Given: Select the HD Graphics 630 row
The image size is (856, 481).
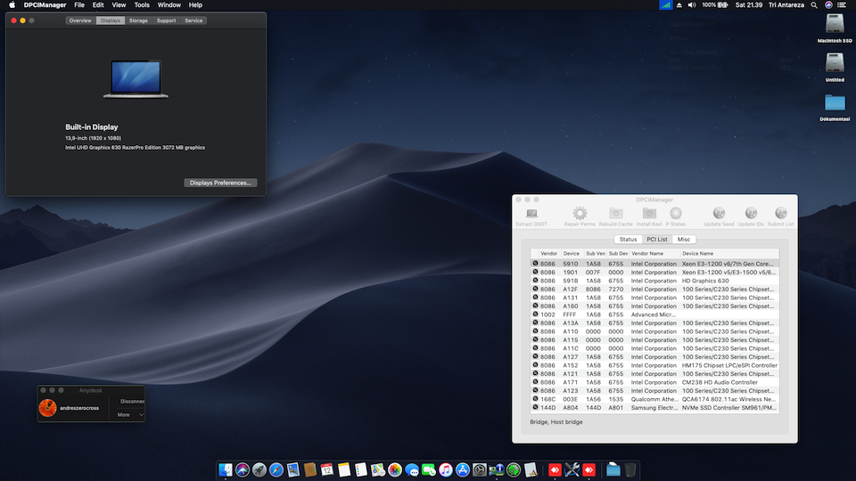Looking at the screenshot, I should [x=654, y=281].
